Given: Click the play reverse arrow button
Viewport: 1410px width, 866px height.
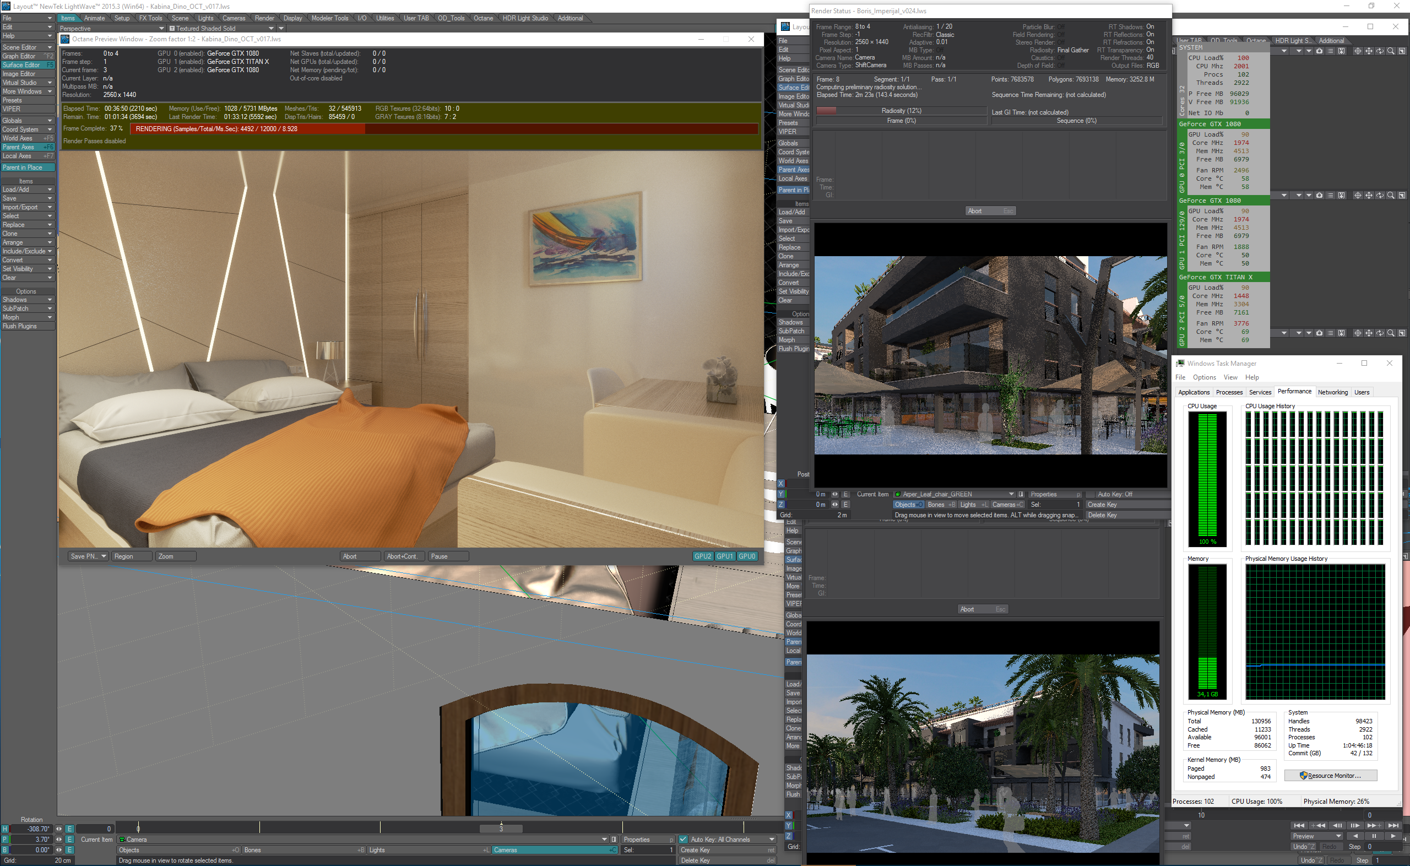Looking at the screenshot, I should click(1355, 836).
